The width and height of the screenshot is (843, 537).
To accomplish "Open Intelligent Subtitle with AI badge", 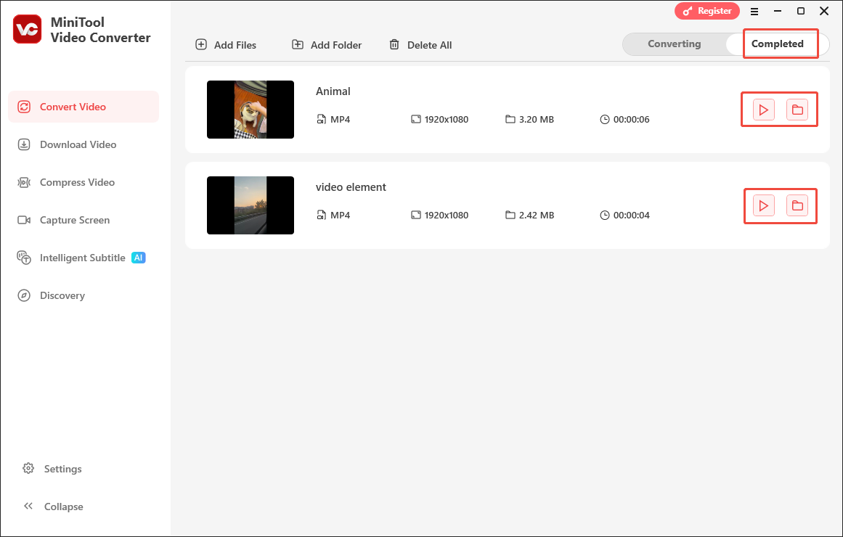I will pyautogui.click(x=23, y=257).
